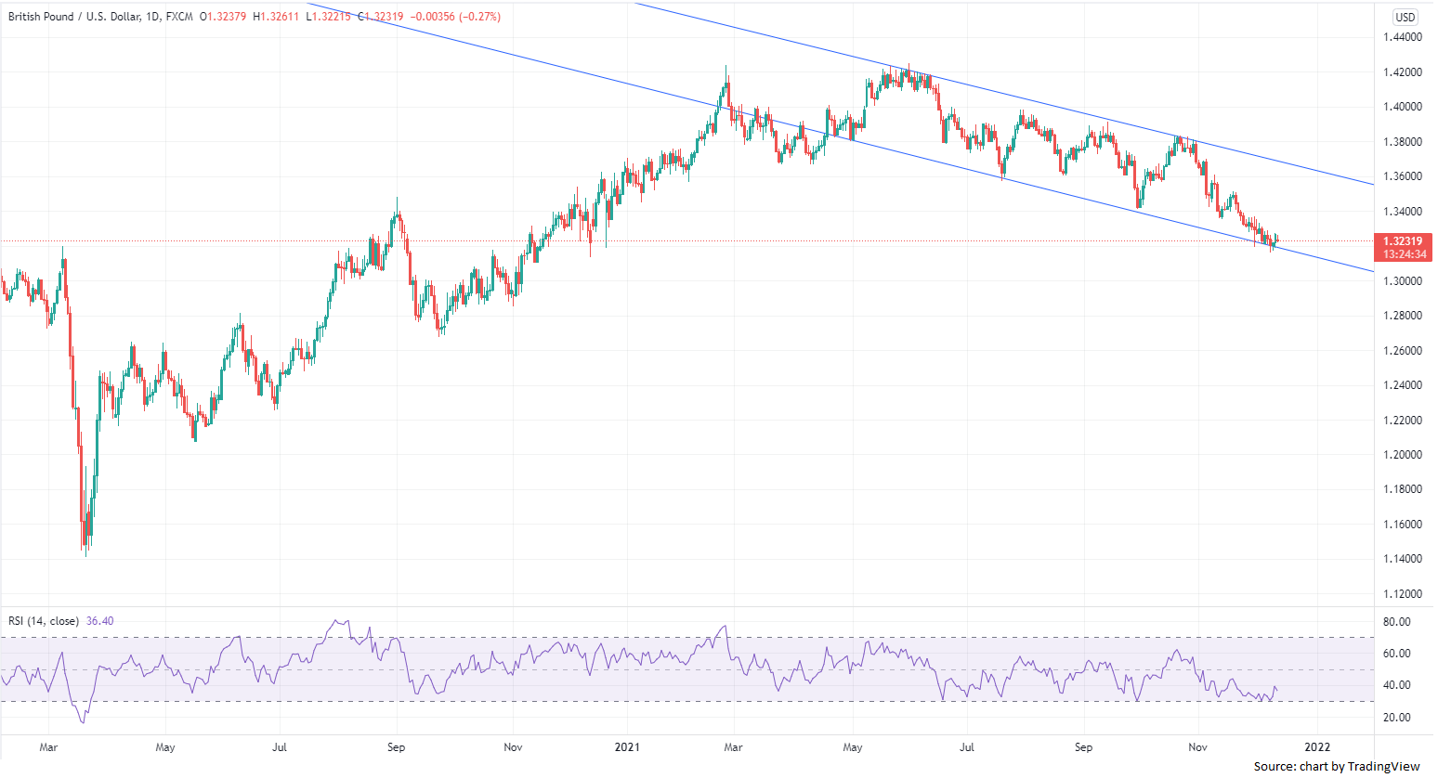Viewport: 1438px width, 778px height.
Task: Open the Source: chart by TradingView credit
Action: 1336,766
